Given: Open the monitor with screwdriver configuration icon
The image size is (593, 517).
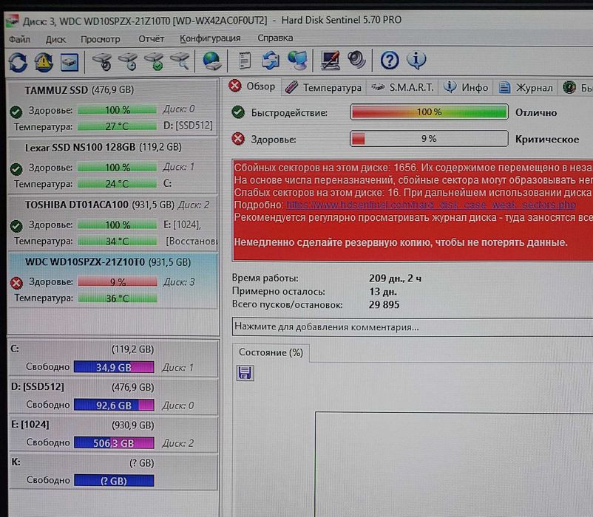Looking at the screenshot, I should [331, 61].
